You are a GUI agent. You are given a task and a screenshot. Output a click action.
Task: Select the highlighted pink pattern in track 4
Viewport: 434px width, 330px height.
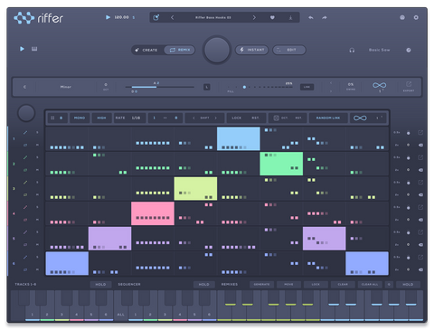point(153,213)
